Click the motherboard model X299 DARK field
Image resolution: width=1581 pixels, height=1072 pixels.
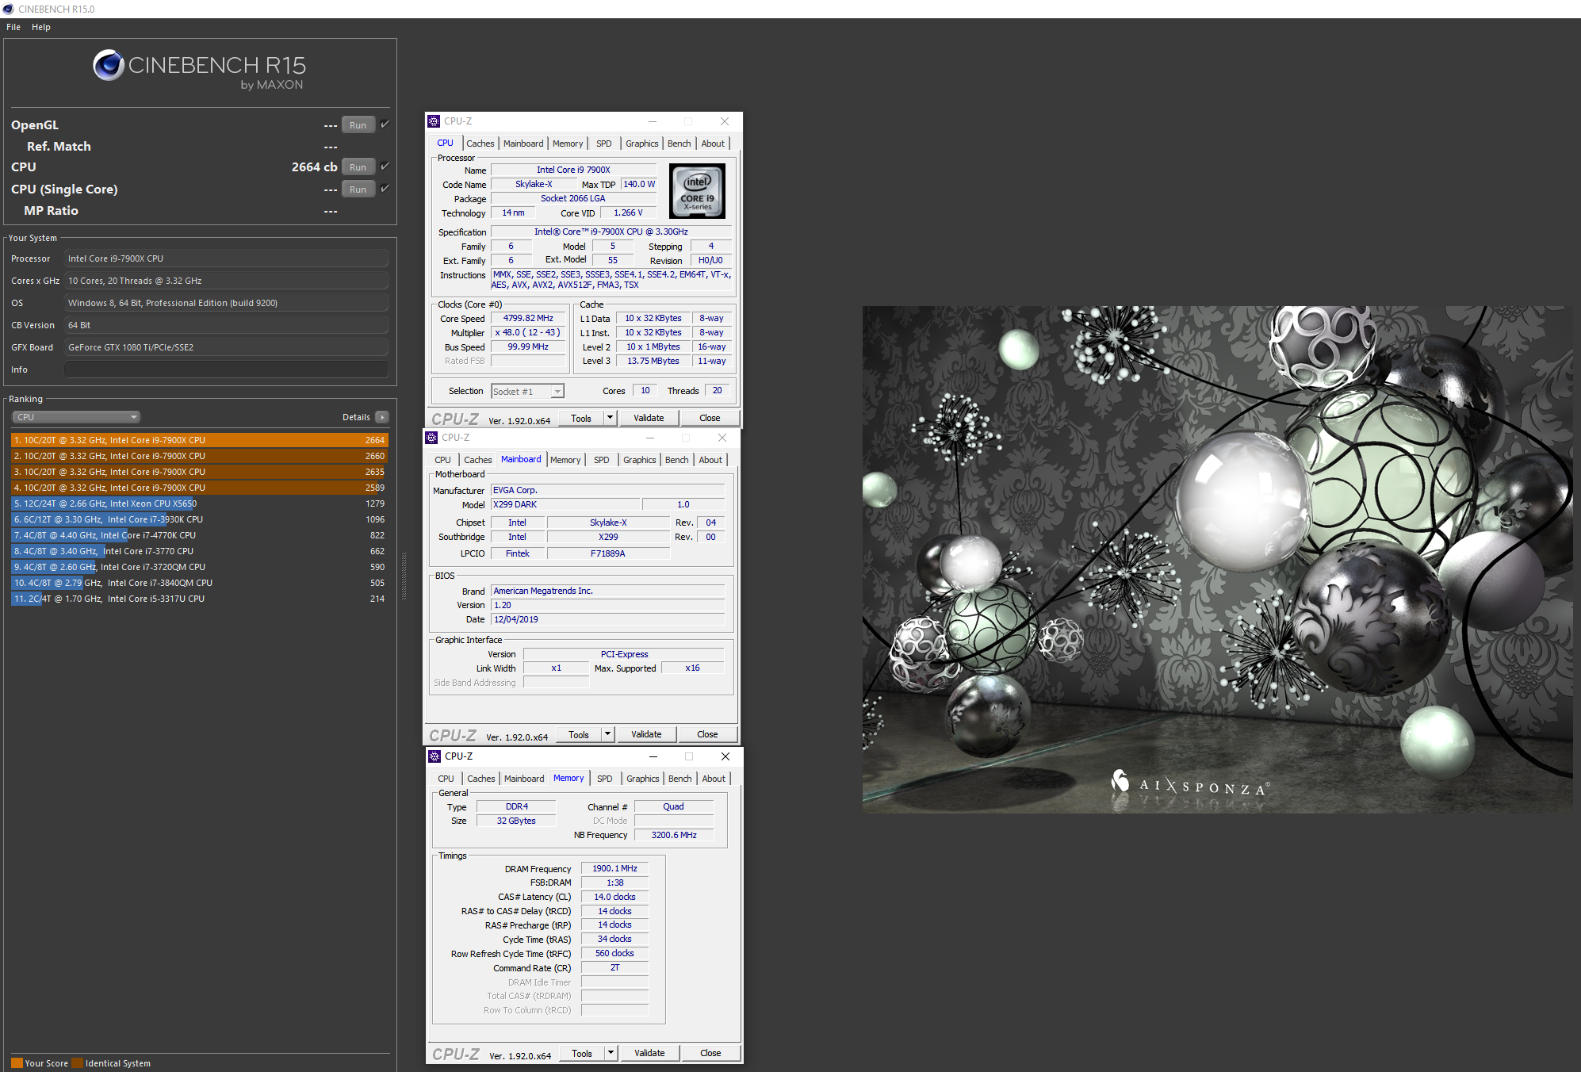(565, 504)
